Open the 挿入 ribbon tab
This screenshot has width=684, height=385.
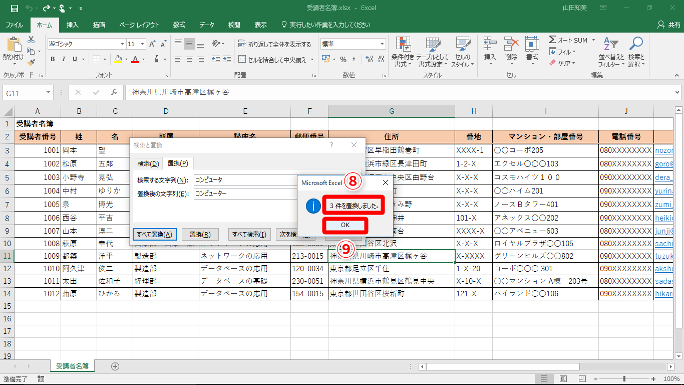click(73, 25)
